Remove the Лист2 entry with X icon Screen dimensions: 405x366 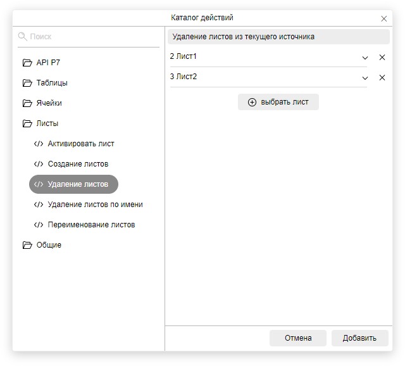(x=382, y=78)
